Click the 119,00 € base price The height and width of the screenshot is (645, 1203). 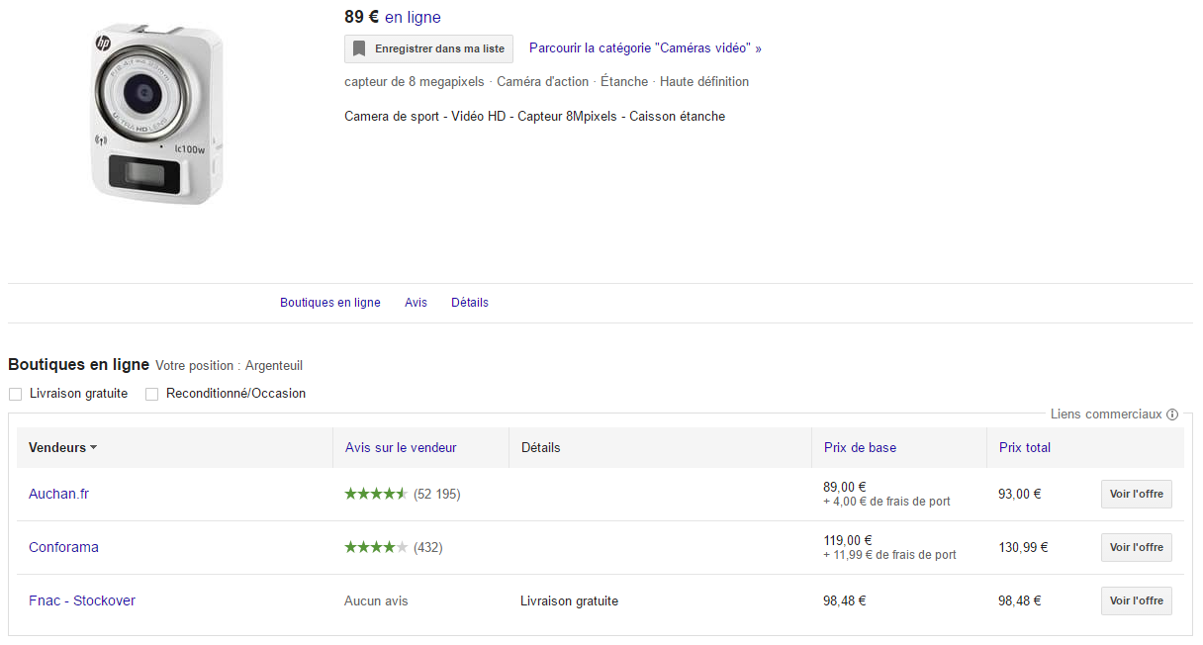[x=848, y=540]
